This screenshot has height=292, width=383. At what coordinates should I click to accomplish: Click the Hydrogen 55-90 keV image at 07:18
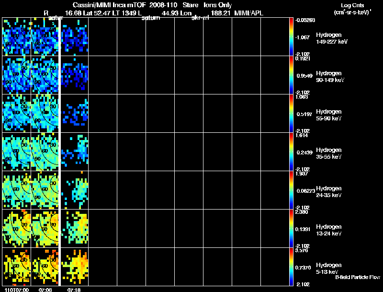[x=75, y=113]
